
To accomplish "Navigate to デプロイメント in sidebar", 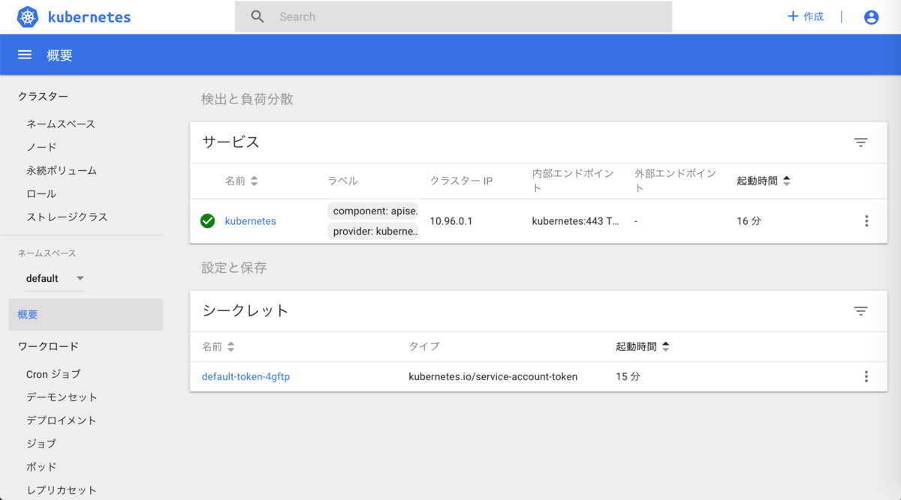I will pos(62,421).
